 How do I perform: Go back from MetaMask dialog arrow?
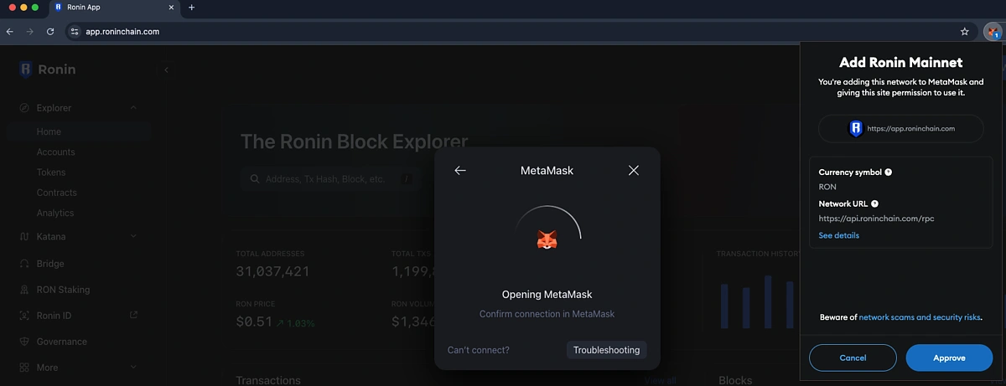pyautogui.click(x=459, y=170)
